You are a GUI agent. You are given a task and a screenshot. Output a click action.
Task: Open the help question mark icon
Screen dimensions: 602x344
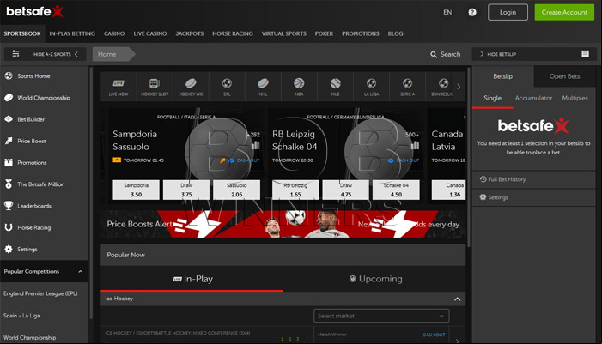[472, 12]
